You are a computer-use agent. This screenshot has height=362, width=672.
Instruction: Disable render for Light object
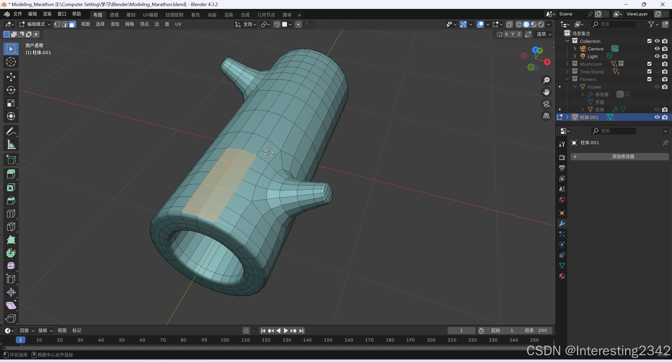(665, 56)
